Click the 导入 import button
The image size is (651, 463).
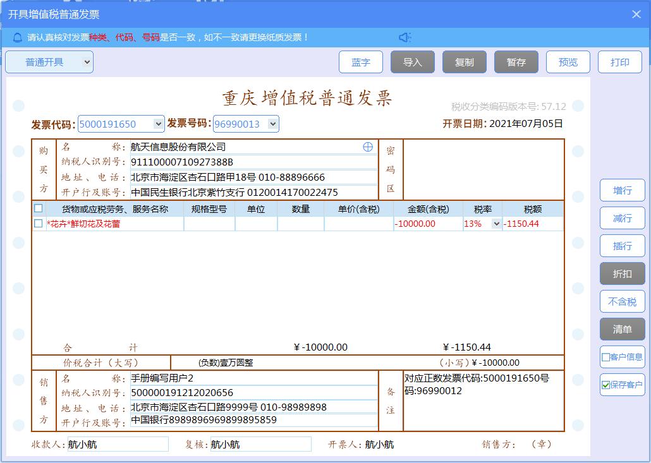coord(413,62)
